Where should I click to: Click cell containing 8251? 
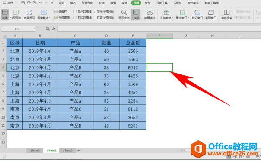tap(133, 126)
